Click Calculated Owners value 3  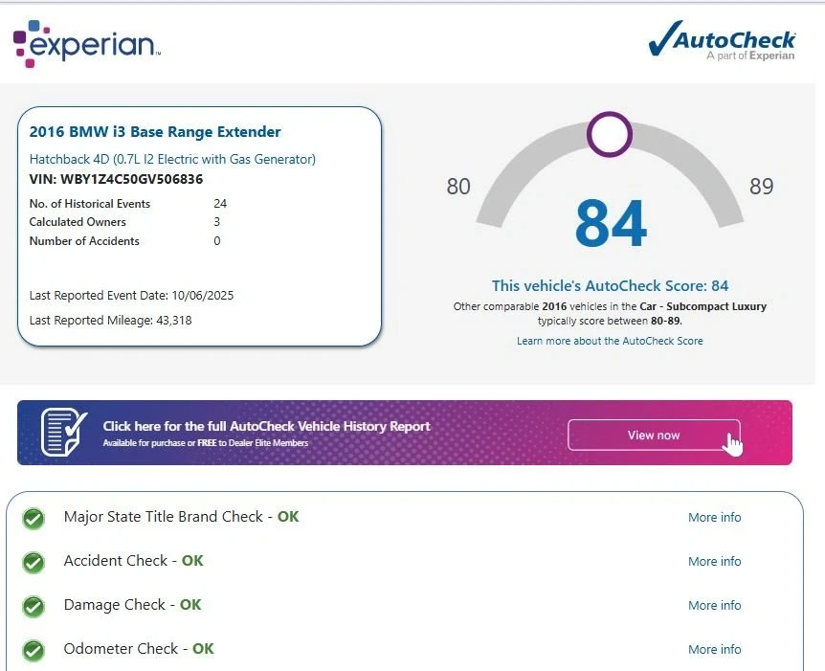tap(216, 222)
